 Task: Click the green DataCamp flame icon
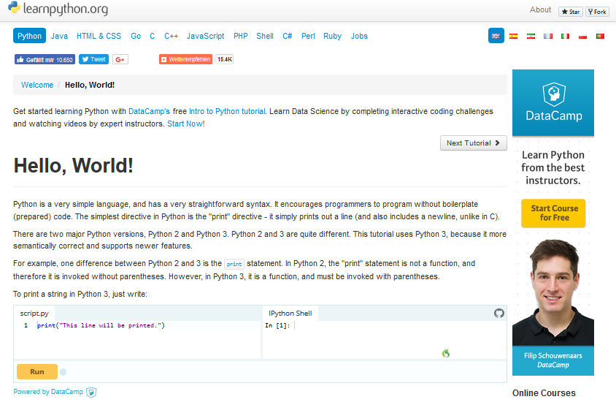[445, 353]
